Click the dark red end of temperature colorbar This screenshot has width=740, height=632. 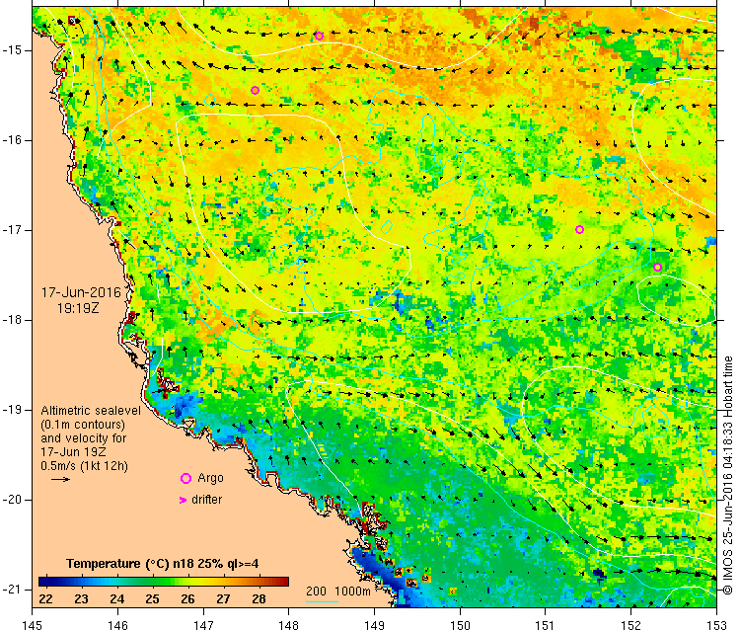point(281,582)
